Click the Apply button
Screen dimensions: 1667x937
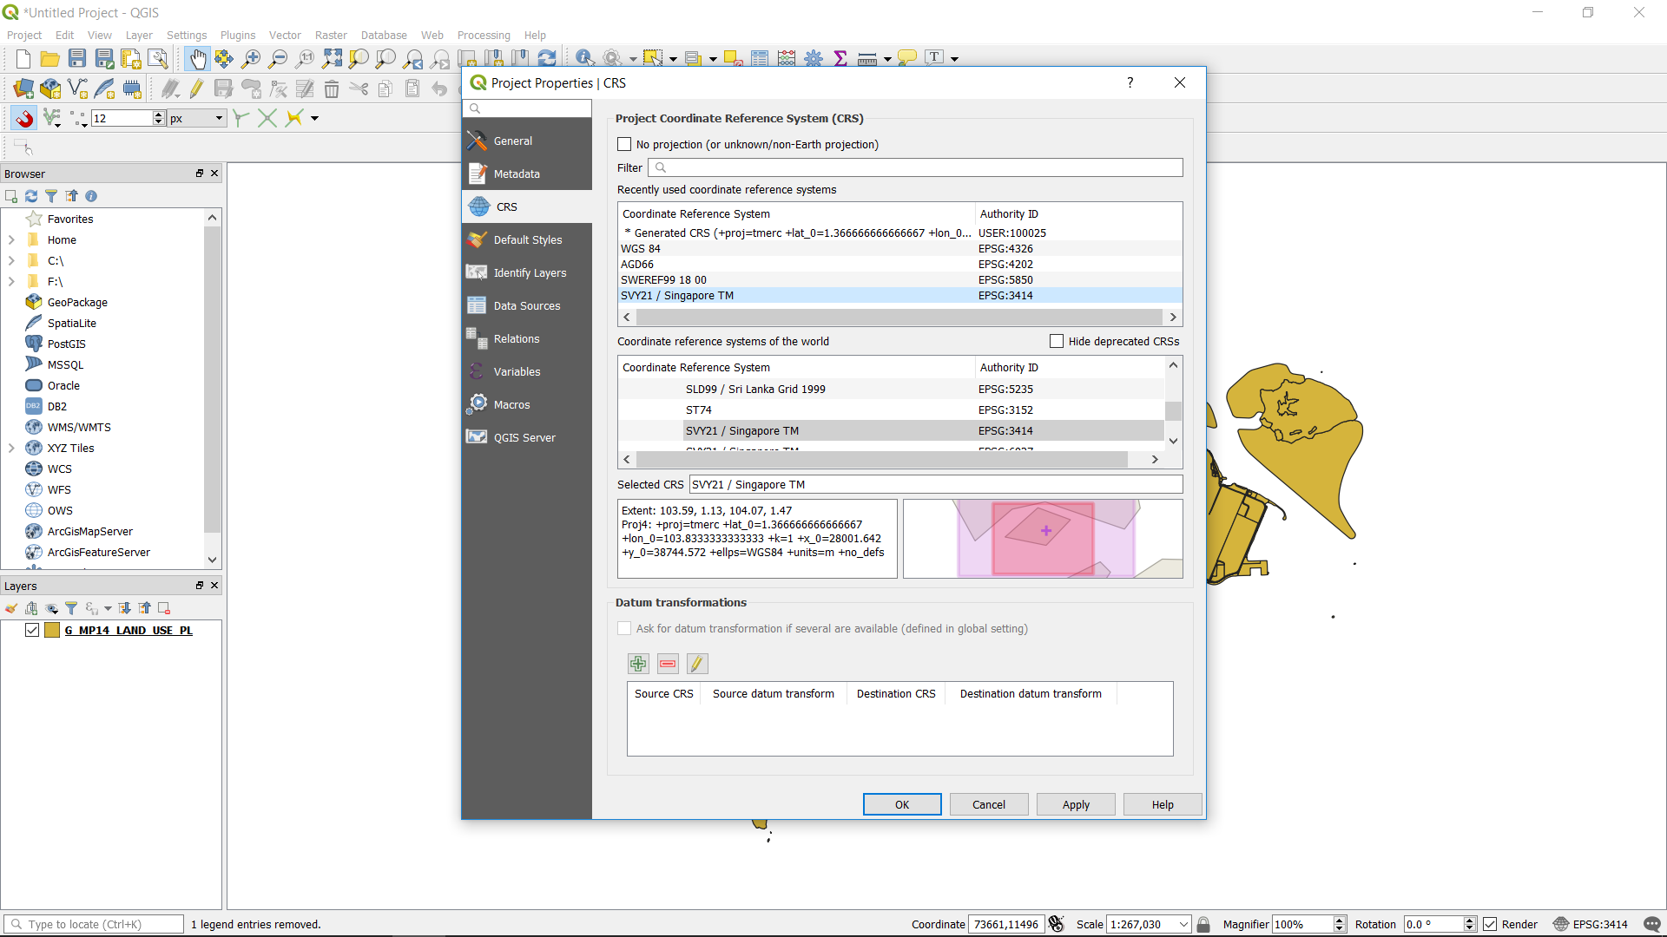1075,804
